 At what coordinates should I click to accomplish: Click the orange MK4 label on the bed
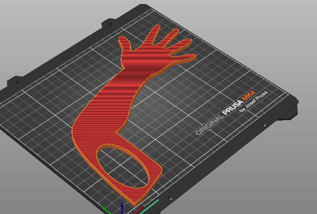tap(249, 96)
